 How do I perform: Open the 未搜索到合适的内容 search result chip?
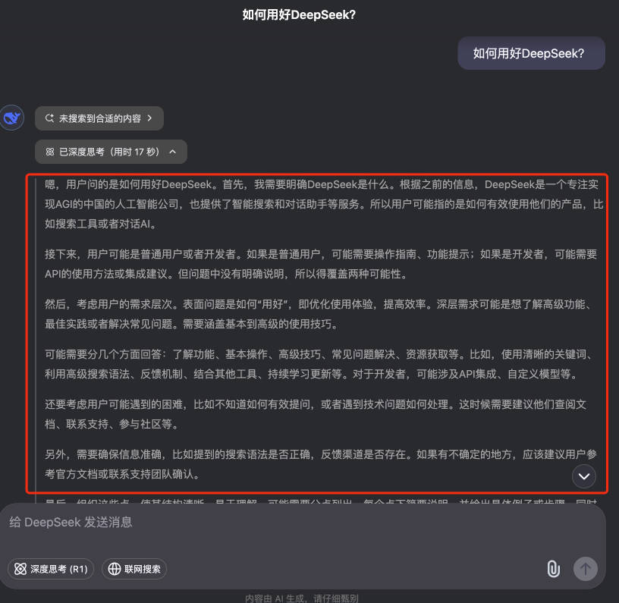[99, 118]
